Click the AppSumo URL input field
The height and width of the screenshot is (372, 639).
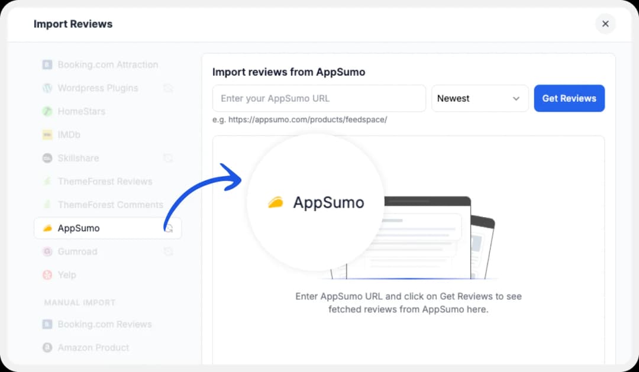point(318,98)
